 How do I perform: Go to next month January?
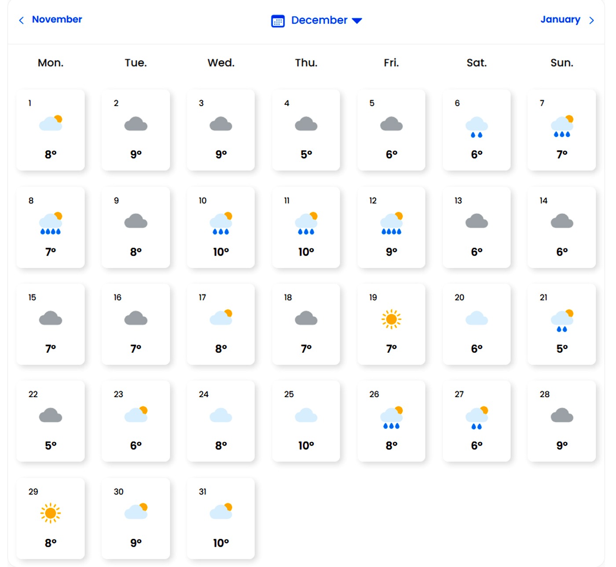560,19
